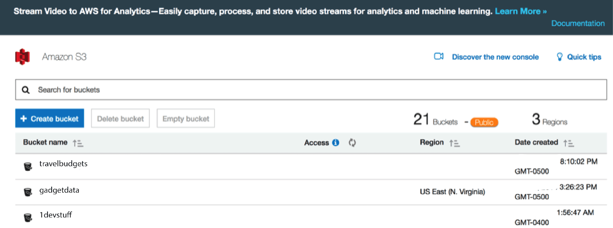The height and width of the screenshot is (228, 613).
Task: Click the Date created column header
Action: [x=536, y=142]
